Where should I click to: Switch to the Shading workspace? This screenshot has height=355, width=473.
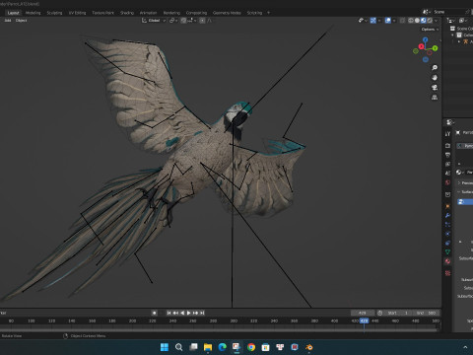click(127, 13)
